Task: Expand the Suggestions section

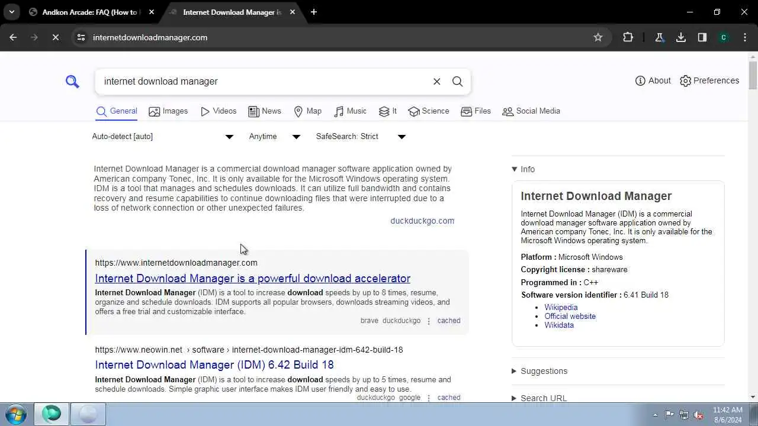Action: [x=539, y=371]
